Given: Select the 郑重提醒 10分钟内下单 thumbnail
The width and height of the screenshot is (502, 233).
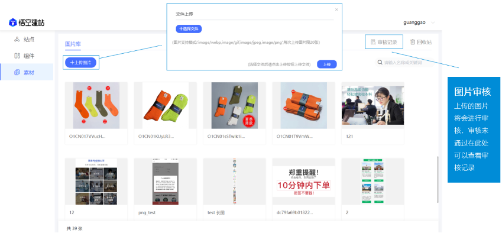Looking at the screenshot, I should tap(304, 182).
